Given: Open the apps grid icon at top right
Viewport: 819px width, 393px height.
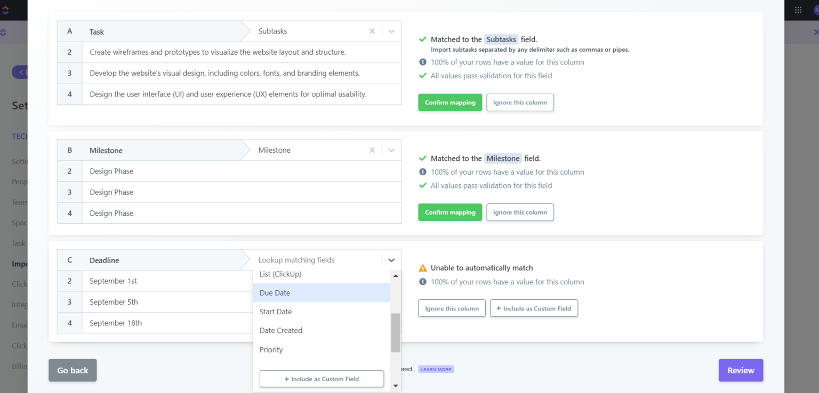Looking at the screenshot, I should click(x=798, y=10).
